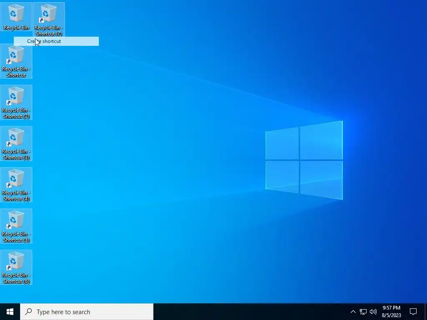Open the Action Center notifications icon

[x=413, y=312]
